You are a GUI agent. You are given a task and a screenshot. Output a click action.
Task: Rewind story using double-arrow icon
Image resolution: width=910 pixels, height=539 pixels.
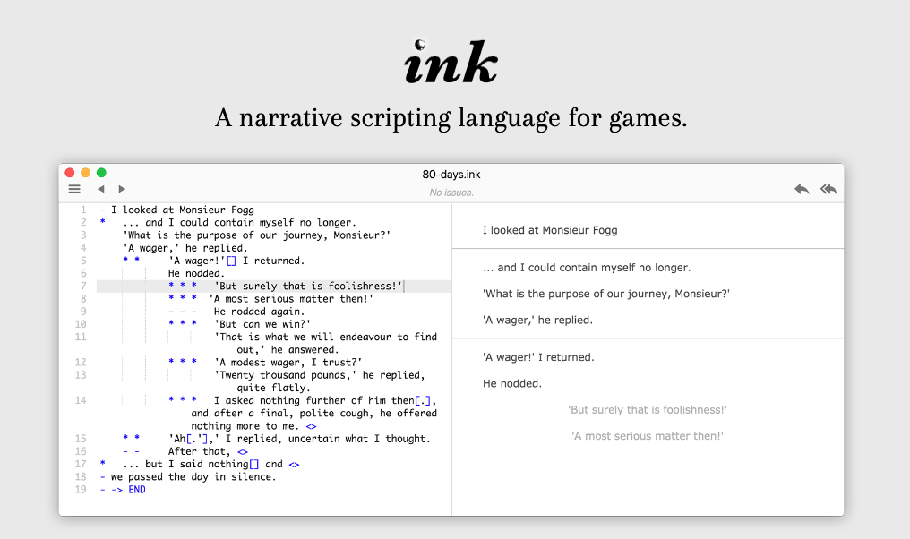click(x=828, y=189)
